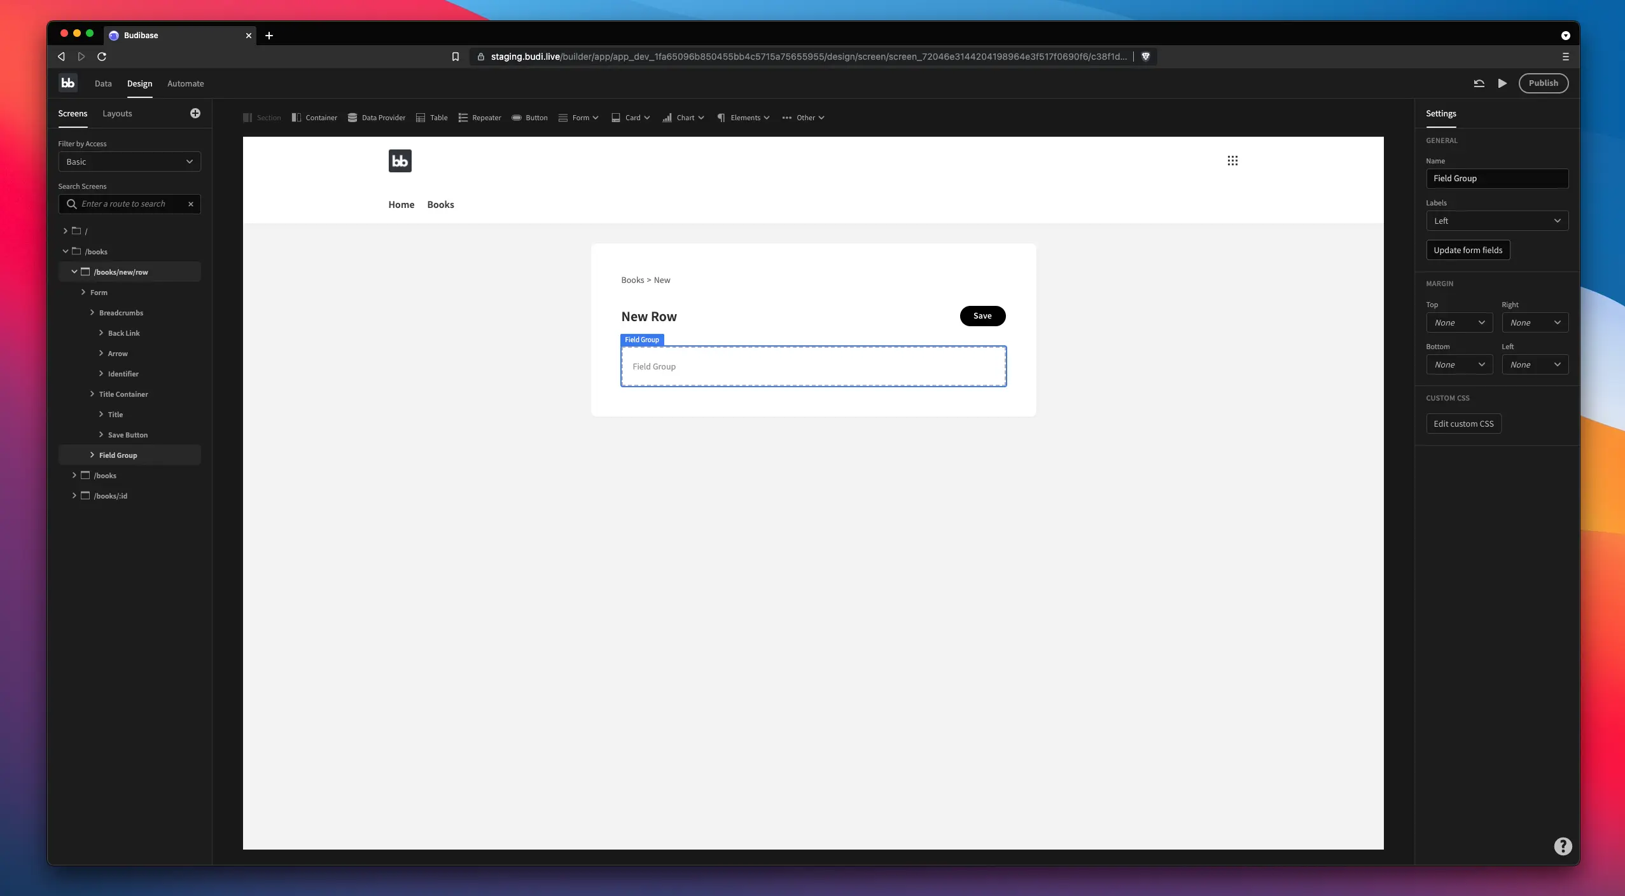Preview the app with the play icon
1625x896 pixels.
(x=1501, y=83)
